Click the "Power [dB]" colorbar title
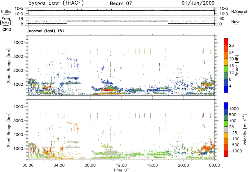The image size is (248, 172). tap(237, 66)
